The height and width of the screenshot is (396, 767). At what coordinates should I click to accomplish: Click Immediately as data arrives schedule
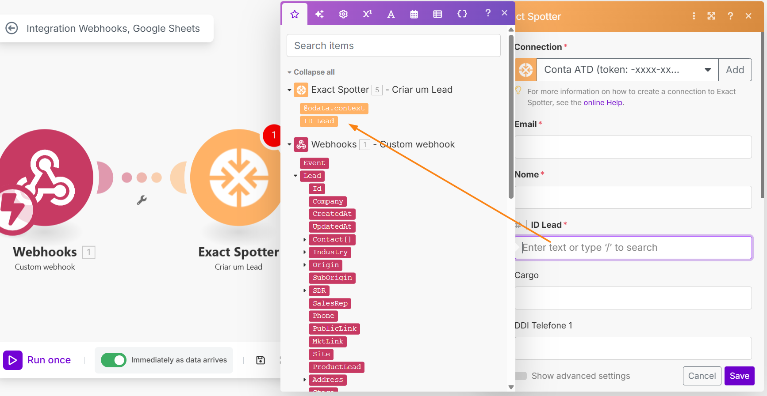coord(179,360)
